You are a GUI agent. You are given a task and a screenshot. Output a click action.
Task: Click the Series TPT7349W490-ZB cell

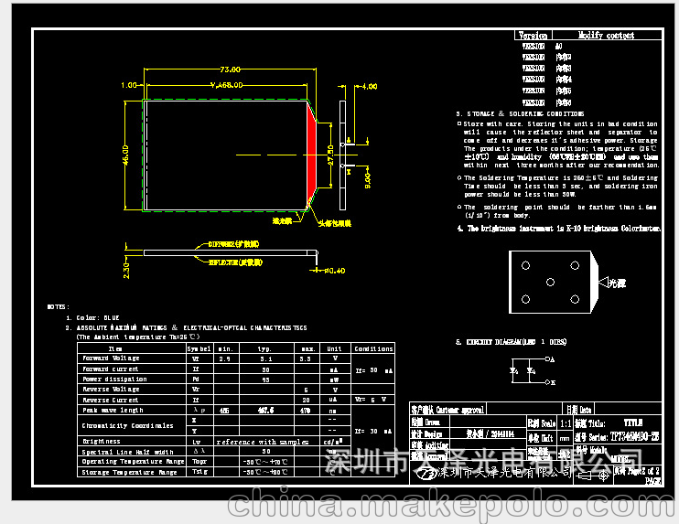pyautogui.click(x=617, y=436)
